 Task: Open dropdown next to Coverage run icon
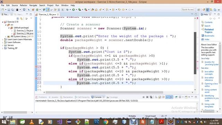click(83, 10)
